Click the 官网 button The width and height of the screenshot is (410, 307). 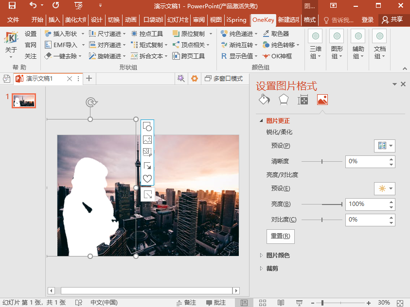pyautogui.click(x=31, y=45)
